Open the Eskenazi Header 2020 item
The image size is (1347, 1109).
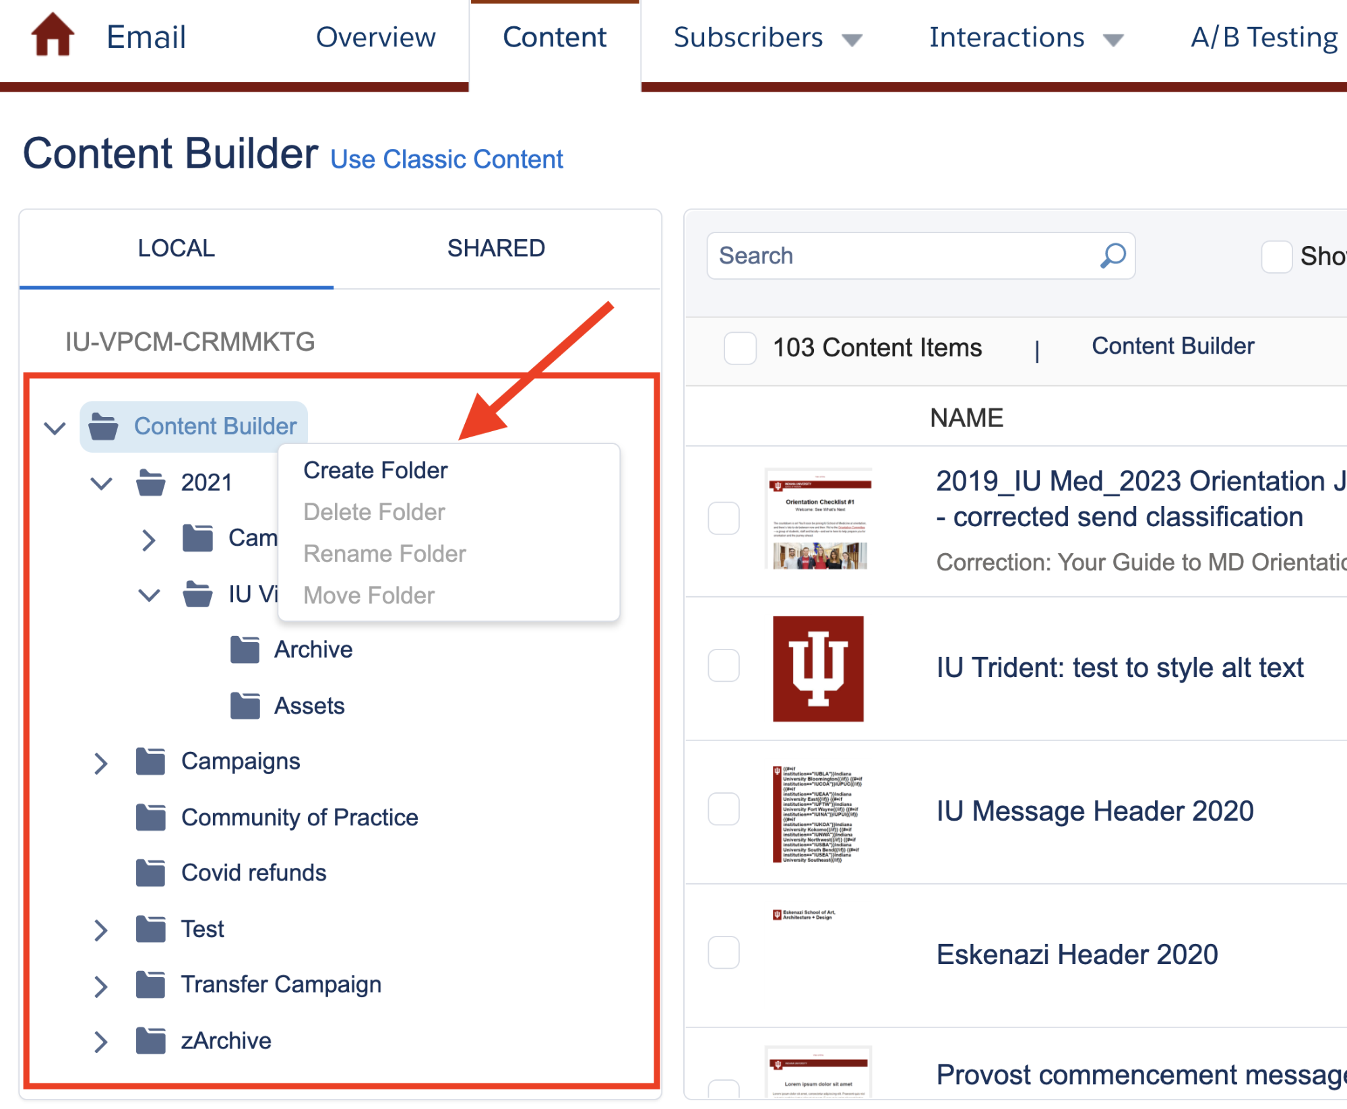[x=1077, y=955]
